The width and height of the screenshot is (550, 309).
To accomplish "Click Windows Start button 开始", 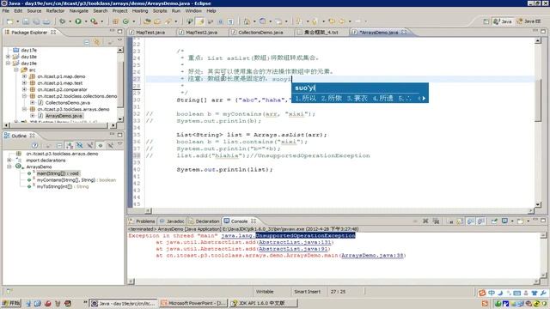I will 11,303.
